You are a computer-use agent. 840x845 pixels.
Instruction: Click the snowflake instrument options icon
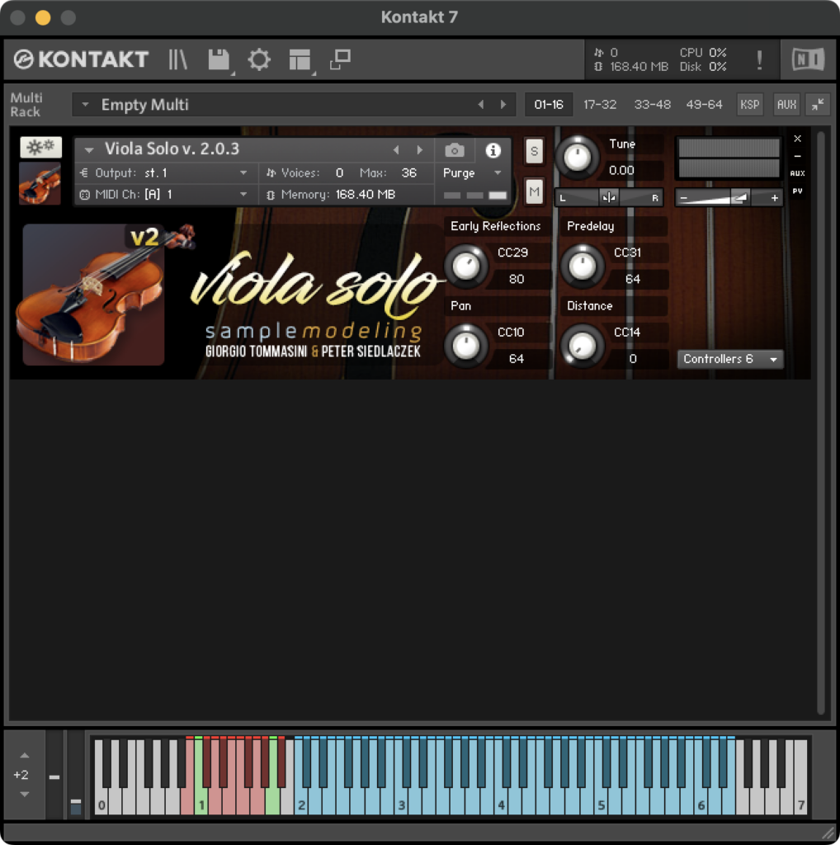point(41,147)
